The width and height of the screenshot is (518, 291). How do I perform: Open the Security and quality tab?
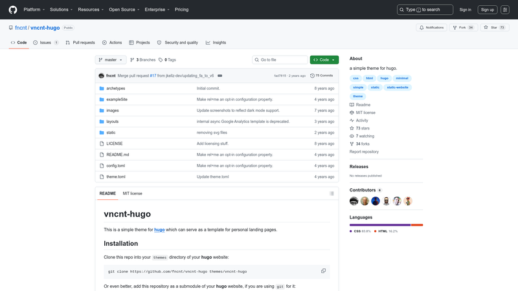click(x=177, y=43)
